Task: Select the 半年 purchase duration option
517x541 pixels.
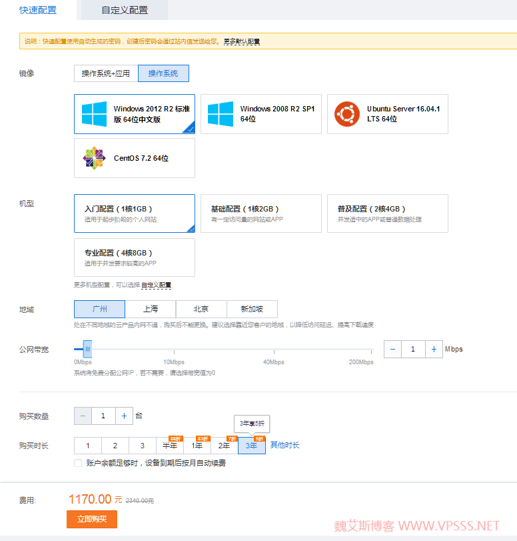Action: coord(169,446)
